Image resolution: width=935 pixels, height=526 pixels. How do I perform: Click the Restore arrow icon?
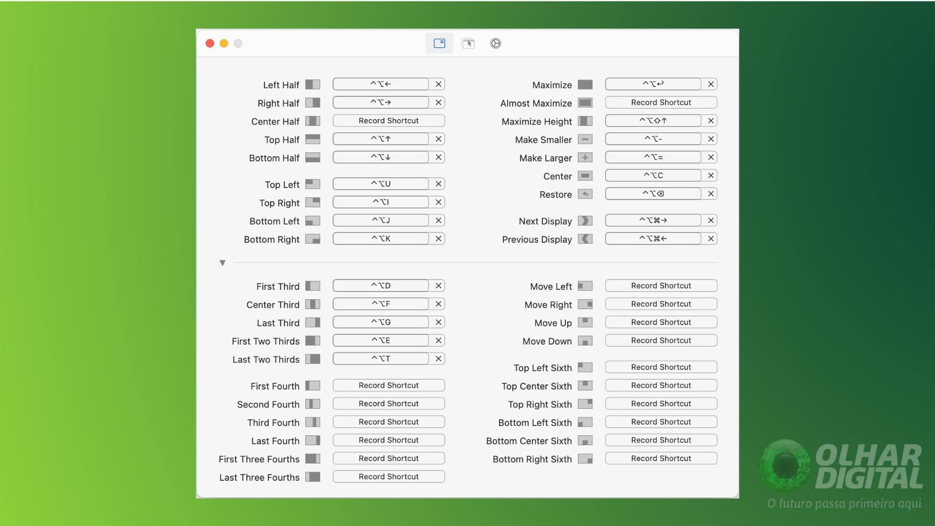pyautogui.click(x=585, y=194)
